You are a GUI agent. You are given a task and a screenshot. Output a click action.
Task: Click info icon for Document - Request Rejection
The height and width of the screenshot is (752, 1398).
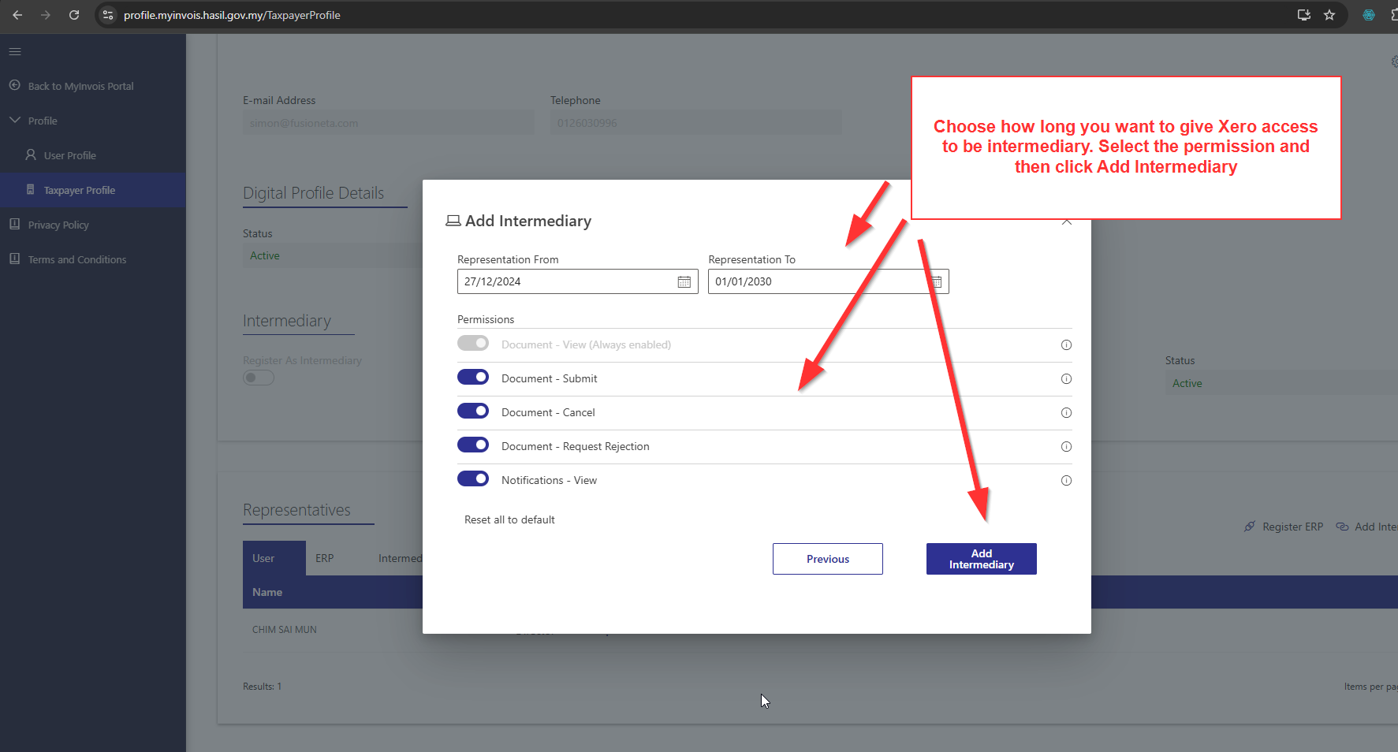(1066, 447)
